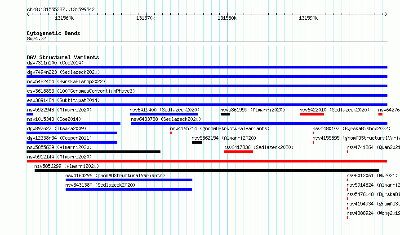Select nsv6431380 (Sedlazeck2020) label
This screenshot has width=400, height=235.
point(100,185)
